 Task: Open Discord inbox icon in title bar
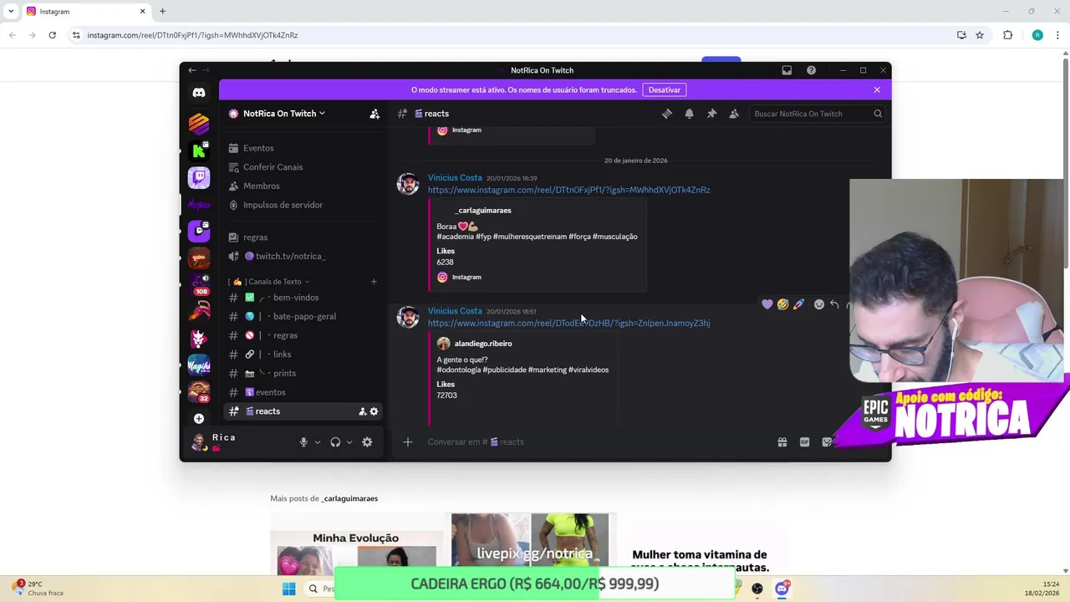click(787, 70)
